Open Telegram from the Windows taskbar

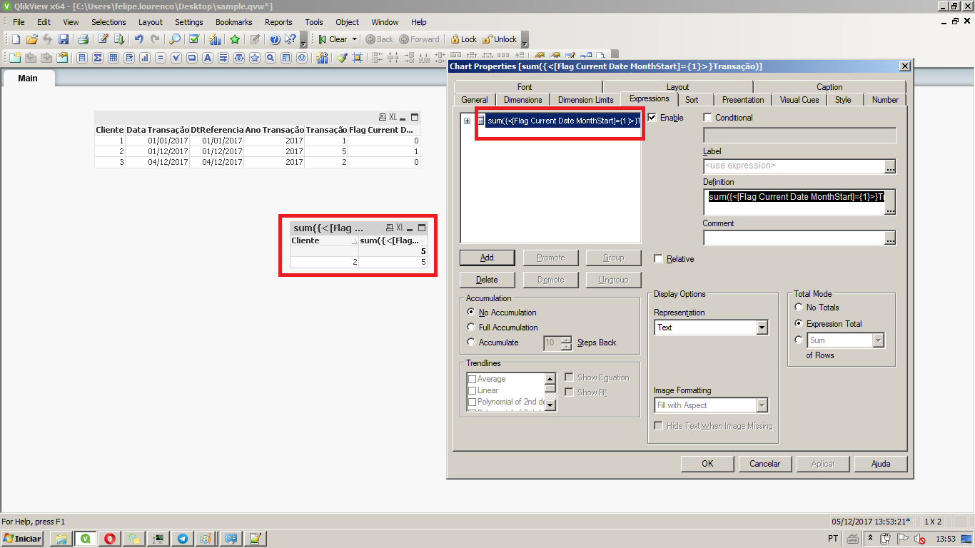pyautogui.click(x=182, y=539)
